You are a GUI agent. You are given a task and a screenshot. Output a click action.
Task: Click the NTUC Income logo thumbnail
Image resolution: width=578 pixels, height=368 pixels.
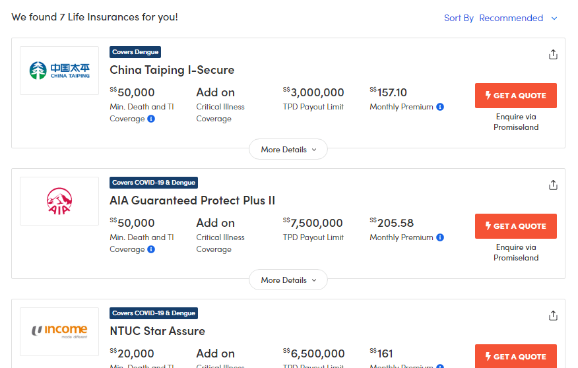point(59,332)
